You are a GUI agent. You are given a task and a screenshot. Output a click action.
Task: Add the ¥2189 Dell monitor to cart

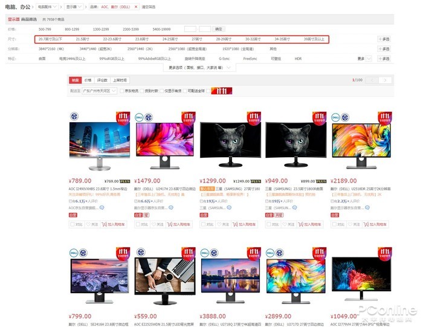pos(375,224)
